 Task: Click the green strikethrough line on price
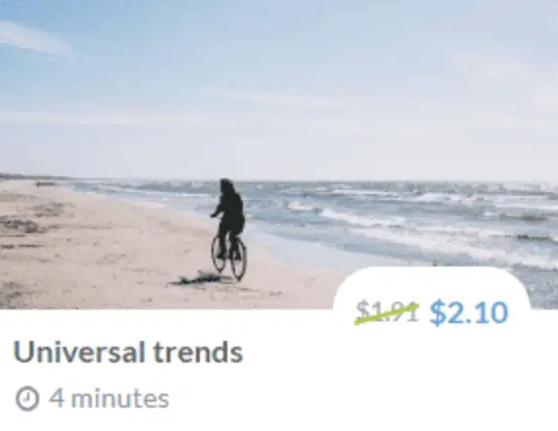pyautogui.click(x=387, y=313)
